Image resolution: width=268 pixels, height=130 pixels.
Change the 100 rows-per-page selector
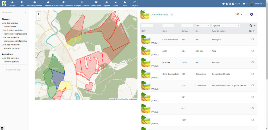pyautogui.click(x=239, y=14)
